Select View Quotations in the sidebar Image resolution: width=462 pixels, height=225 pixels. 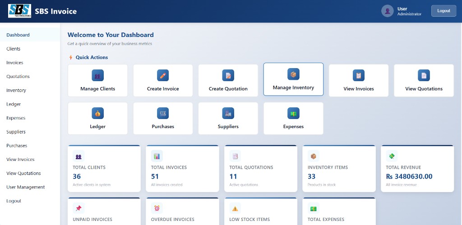pos(30,173)
